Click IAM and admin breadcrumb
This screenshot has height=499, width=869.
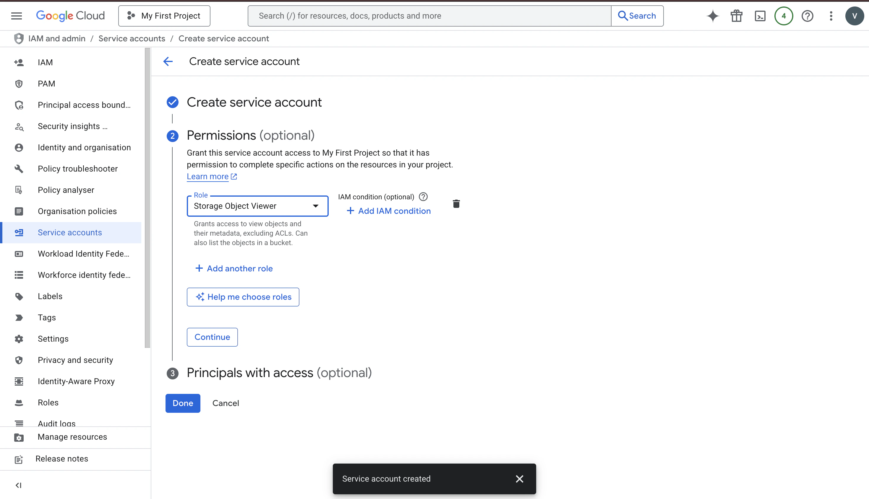57,39
